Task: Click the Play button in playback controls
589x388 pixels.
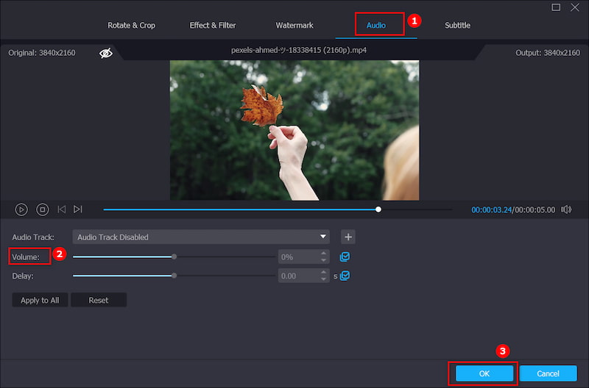Action: pyautogui.click(x=21, y=209)
